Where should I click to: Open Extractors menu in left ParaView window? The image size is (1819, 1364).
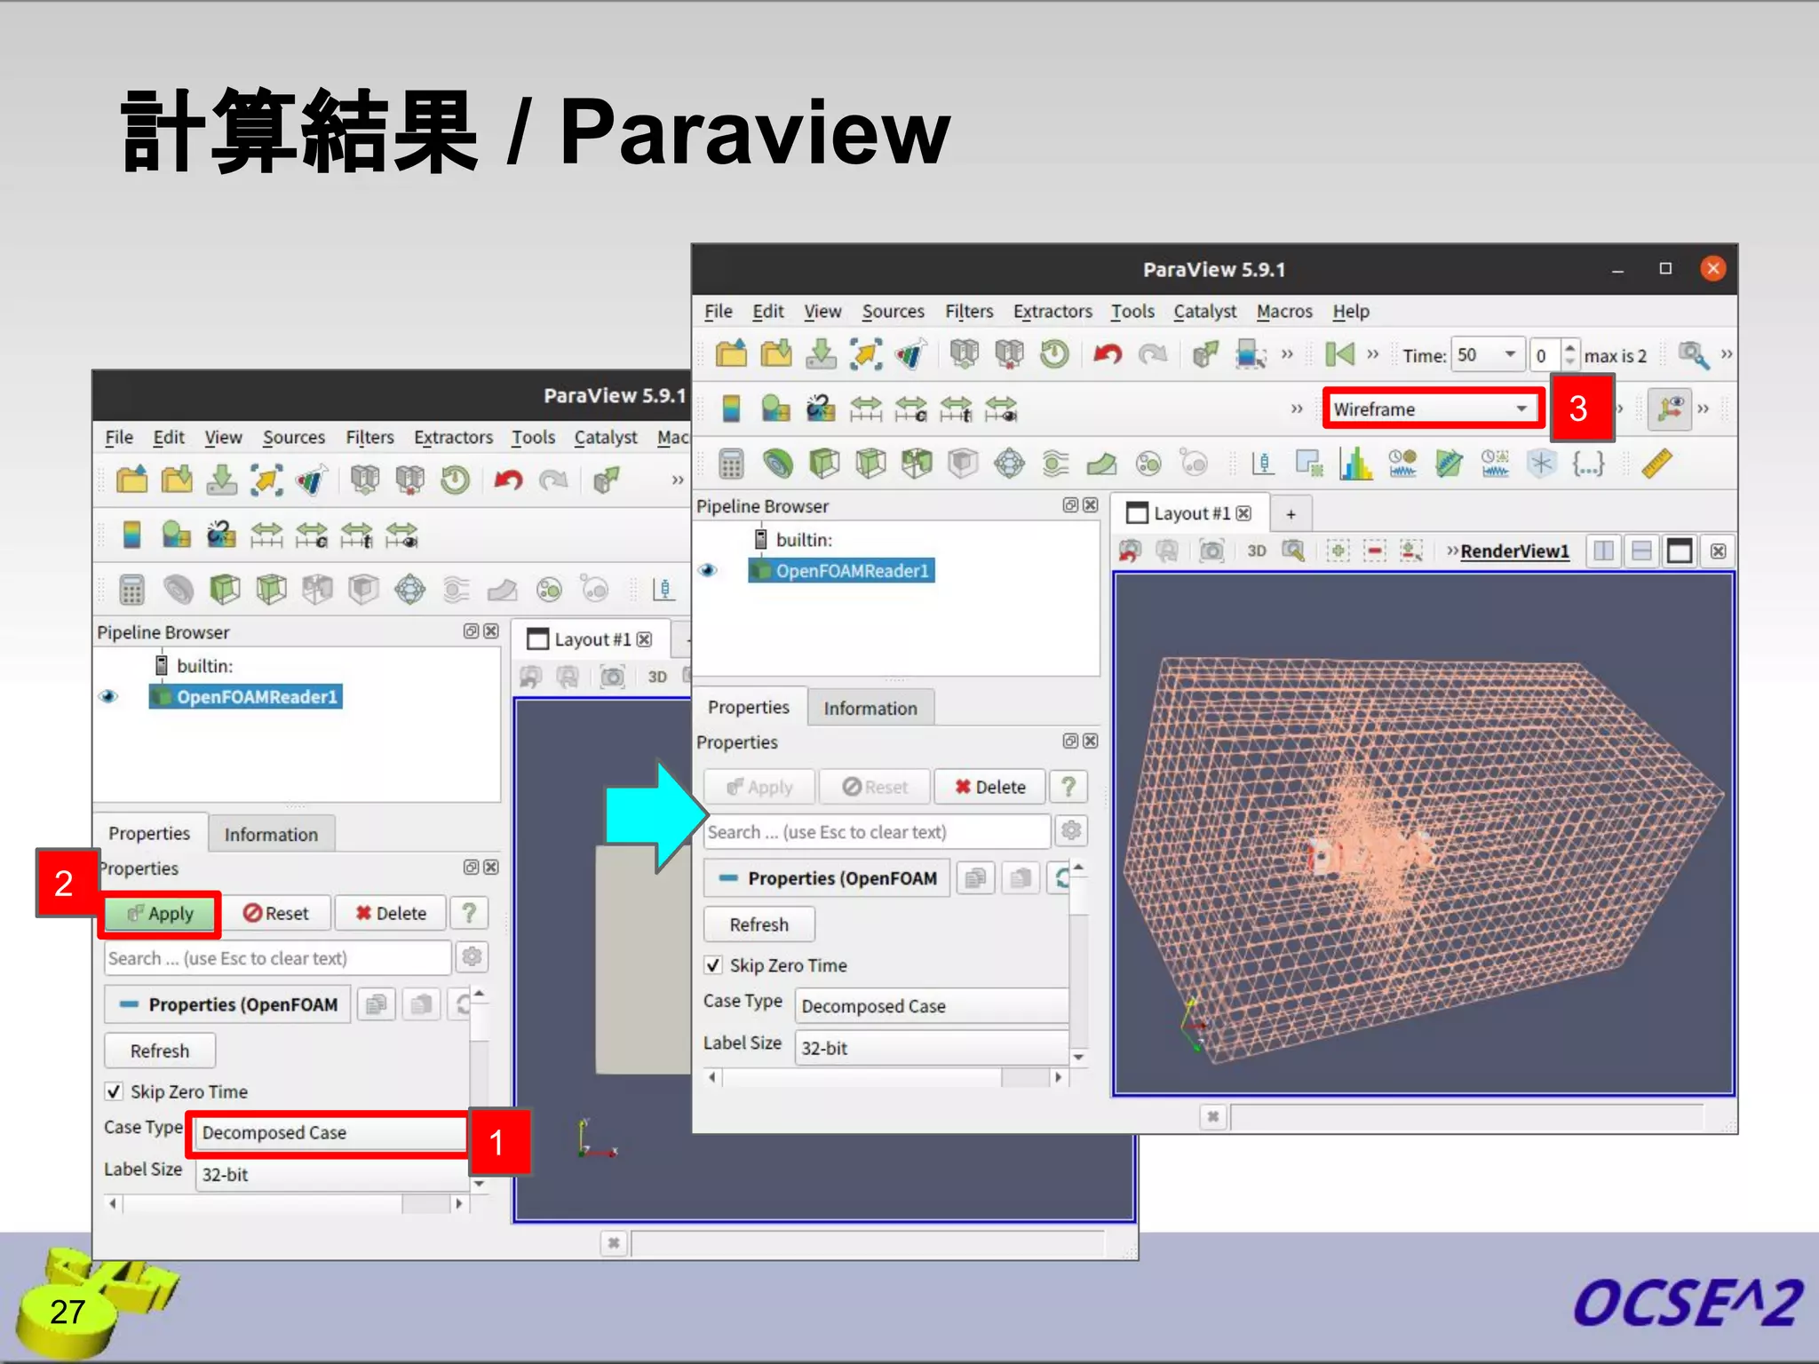[x=453, y=438]
